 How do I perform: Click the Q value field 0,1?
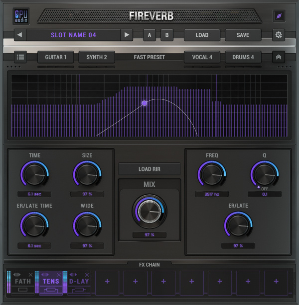pyautogui.click(x=265, y=194)
